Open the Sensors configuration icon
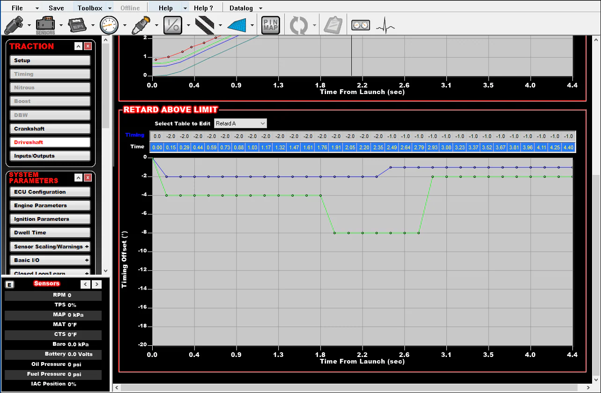Screen dimensions: 601x393 click(x=45, y=24)
